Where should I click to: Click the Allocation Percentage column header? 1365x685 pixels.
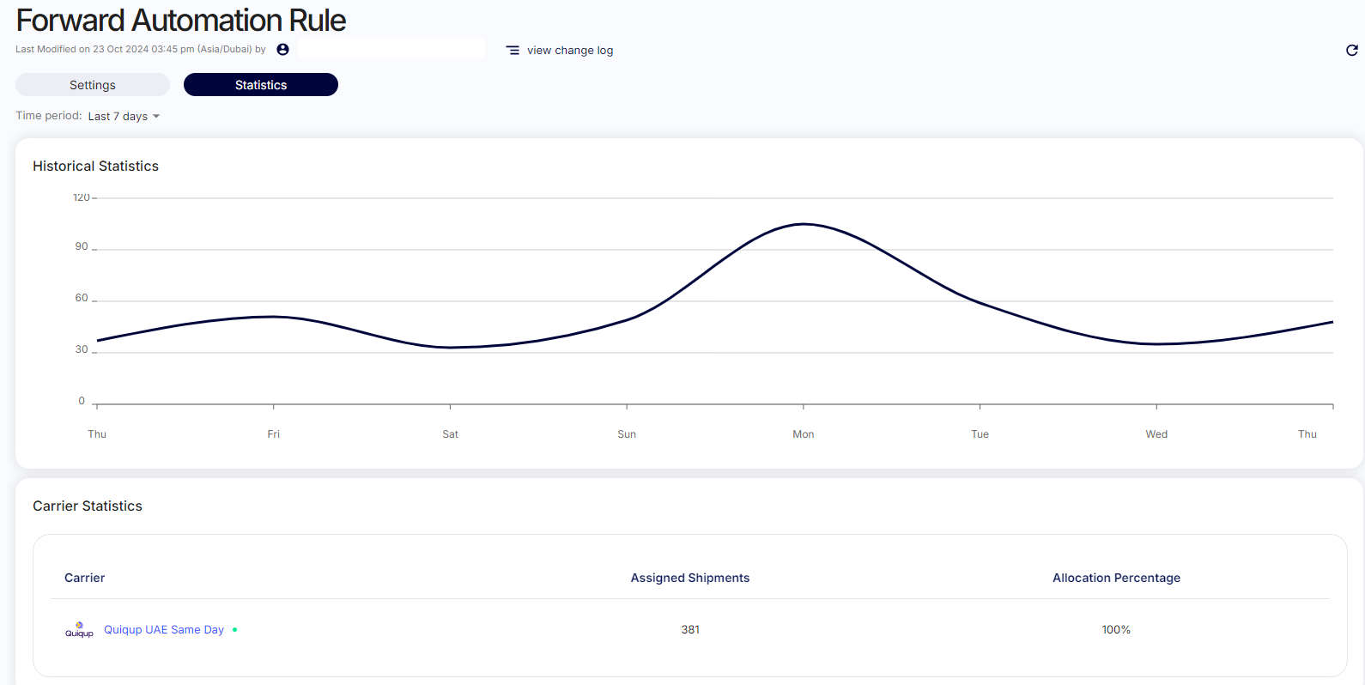coord(1116,578)
